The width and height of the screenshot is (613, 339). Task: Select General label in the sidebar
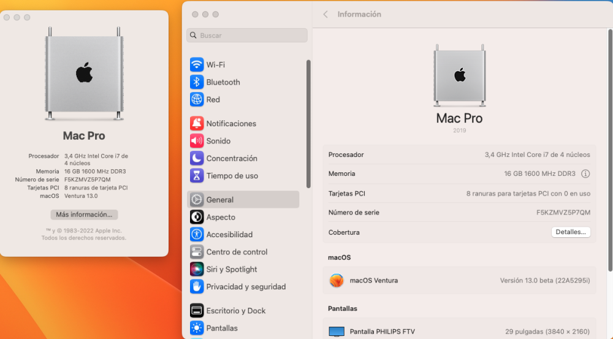click(219, 200)
